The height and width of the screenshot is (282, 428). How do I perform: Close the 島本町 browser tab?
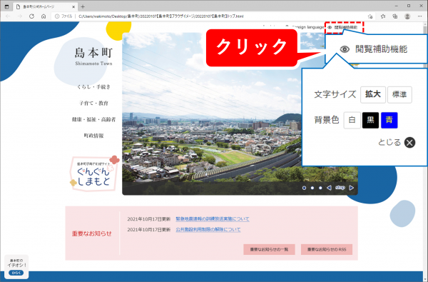click(73, 6)
